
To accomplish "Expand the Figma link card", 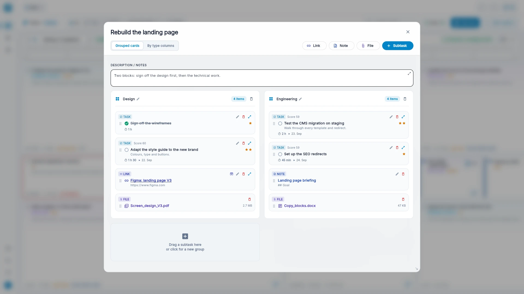I will tap(249, 174).
